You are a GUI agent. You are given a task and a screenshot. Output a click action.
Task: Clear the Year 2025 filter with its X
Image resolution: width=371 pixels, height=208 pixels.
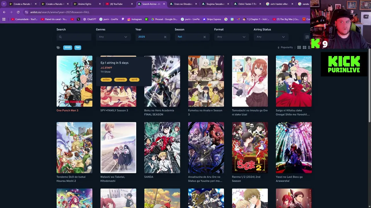[165, 37]
